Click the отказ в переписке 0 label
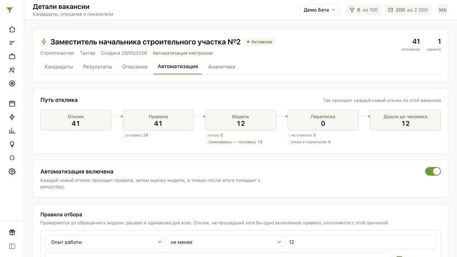This screenshot has width=457, height=257. (311, 142)
